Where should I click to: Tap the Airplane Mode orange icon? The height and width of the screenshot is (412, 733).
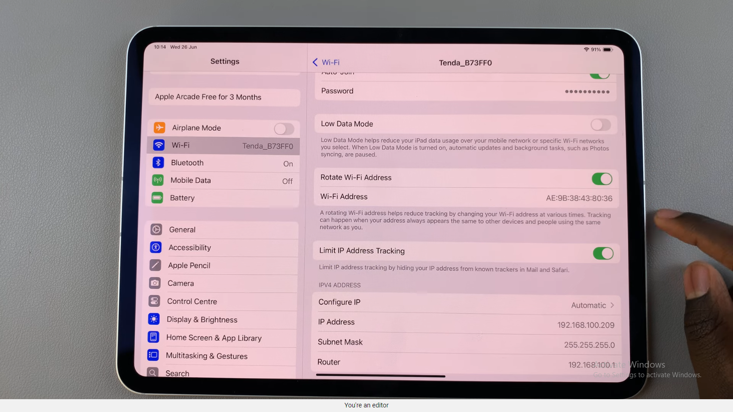[x=159, y=127]
